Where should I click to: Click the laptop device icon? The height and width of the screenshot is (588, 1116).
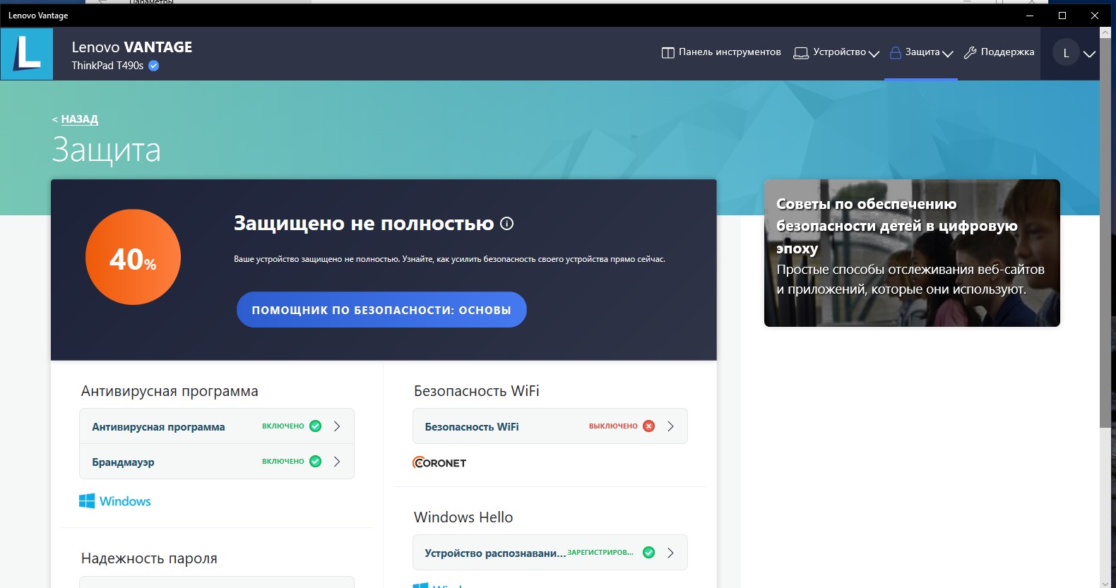[x=801, y=53]
